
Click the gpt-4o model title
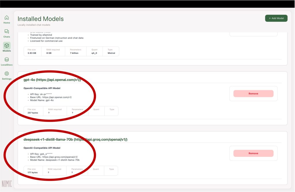[52, 80]
